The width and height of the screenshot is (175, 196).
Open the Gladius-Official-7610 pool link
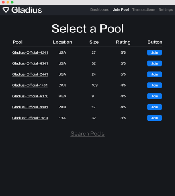pyautogui.click(x=30, y=118)
